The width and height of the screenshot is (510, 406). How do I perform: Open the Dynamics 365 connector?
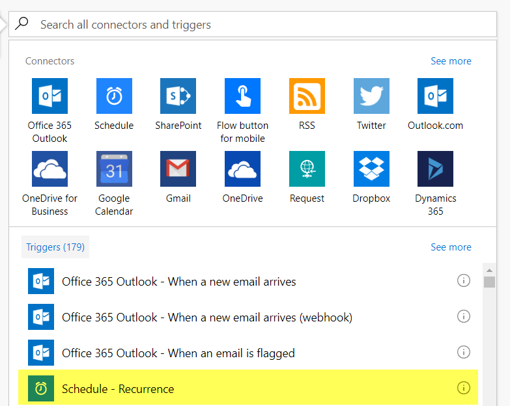[436, 169]
